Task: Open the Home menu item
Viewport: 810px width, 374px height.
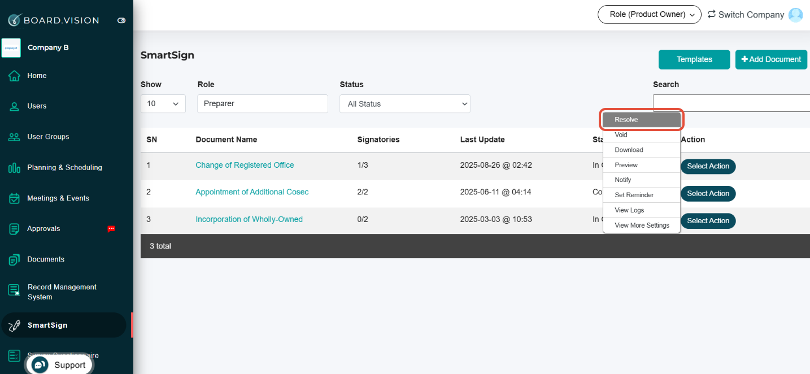Action: coord(37,76)
